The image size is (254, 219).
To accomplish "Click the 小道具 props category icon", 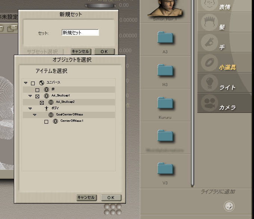I will pos(209,63).
